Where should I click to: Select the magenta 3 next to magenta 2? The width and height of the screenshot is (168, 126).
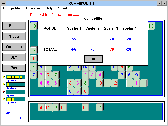pyautogui.click(x=93, y=75)
